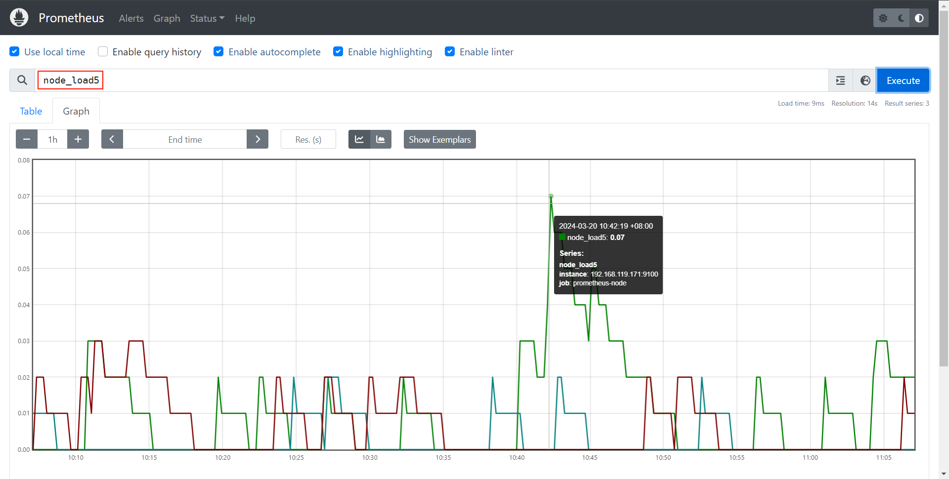Viewport: 949px width, 479px height.
Task: Click the green peak point at 10:42
Action: point(551,197)
